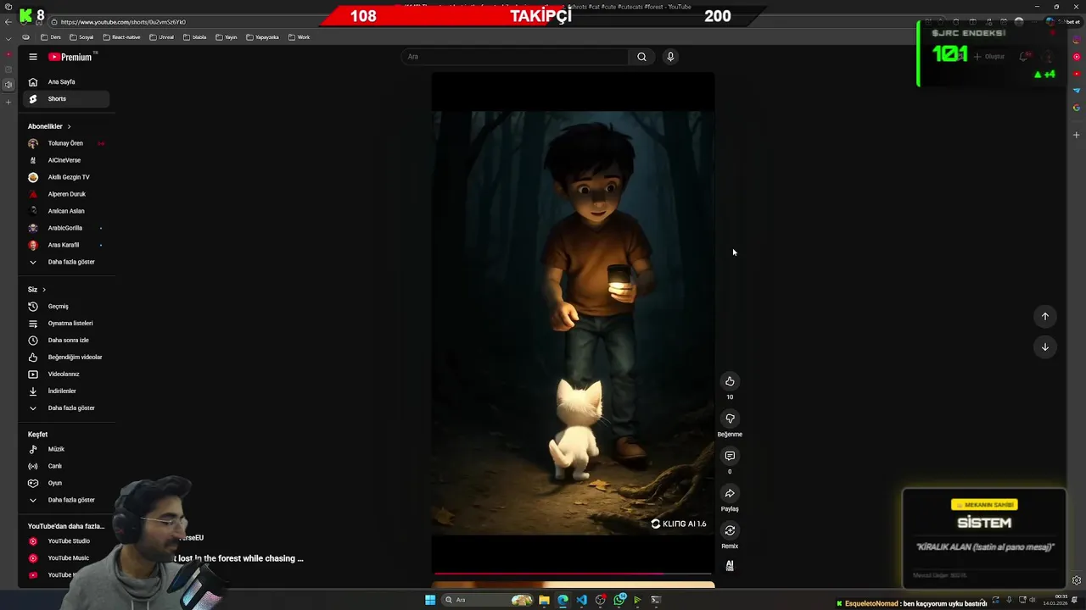Open the Yayın bookmark folder
Screen dimensions: 1086x610
click(226, 37)
